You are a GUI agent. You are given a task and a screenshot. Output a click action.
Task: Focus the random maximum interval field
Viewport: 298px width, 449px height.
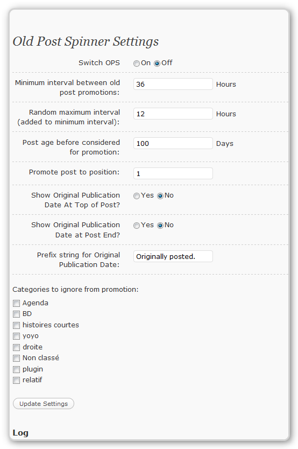(173, 114)
